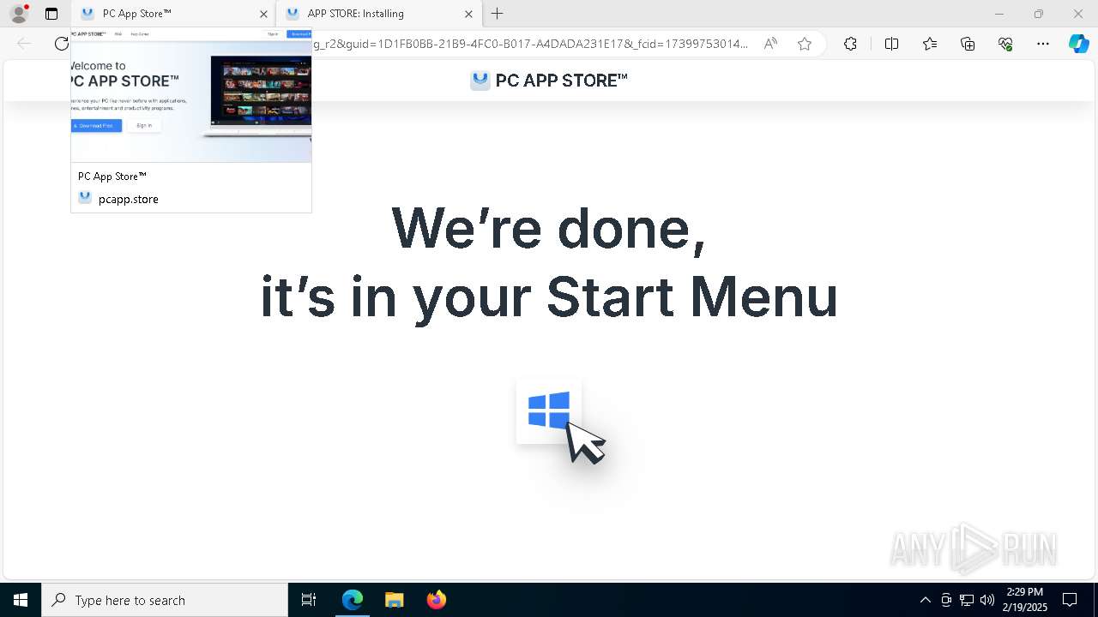Toggle Split screen icon
This screenshot has height=617, width=1098.
point(891,44)
